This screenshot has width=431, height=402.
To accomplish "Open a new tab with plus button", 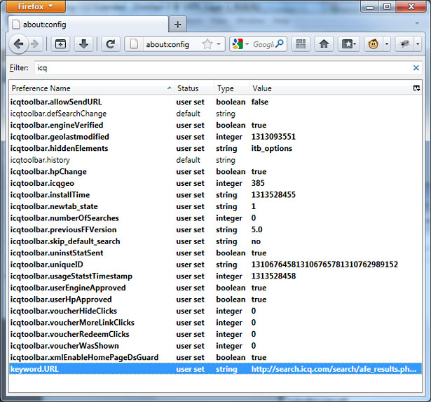I will tap(178, 25).
